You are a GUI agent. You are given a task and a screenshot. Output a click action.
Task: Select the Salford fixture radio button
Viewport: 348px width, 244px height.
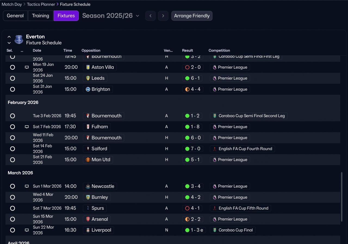pos(13,149)
